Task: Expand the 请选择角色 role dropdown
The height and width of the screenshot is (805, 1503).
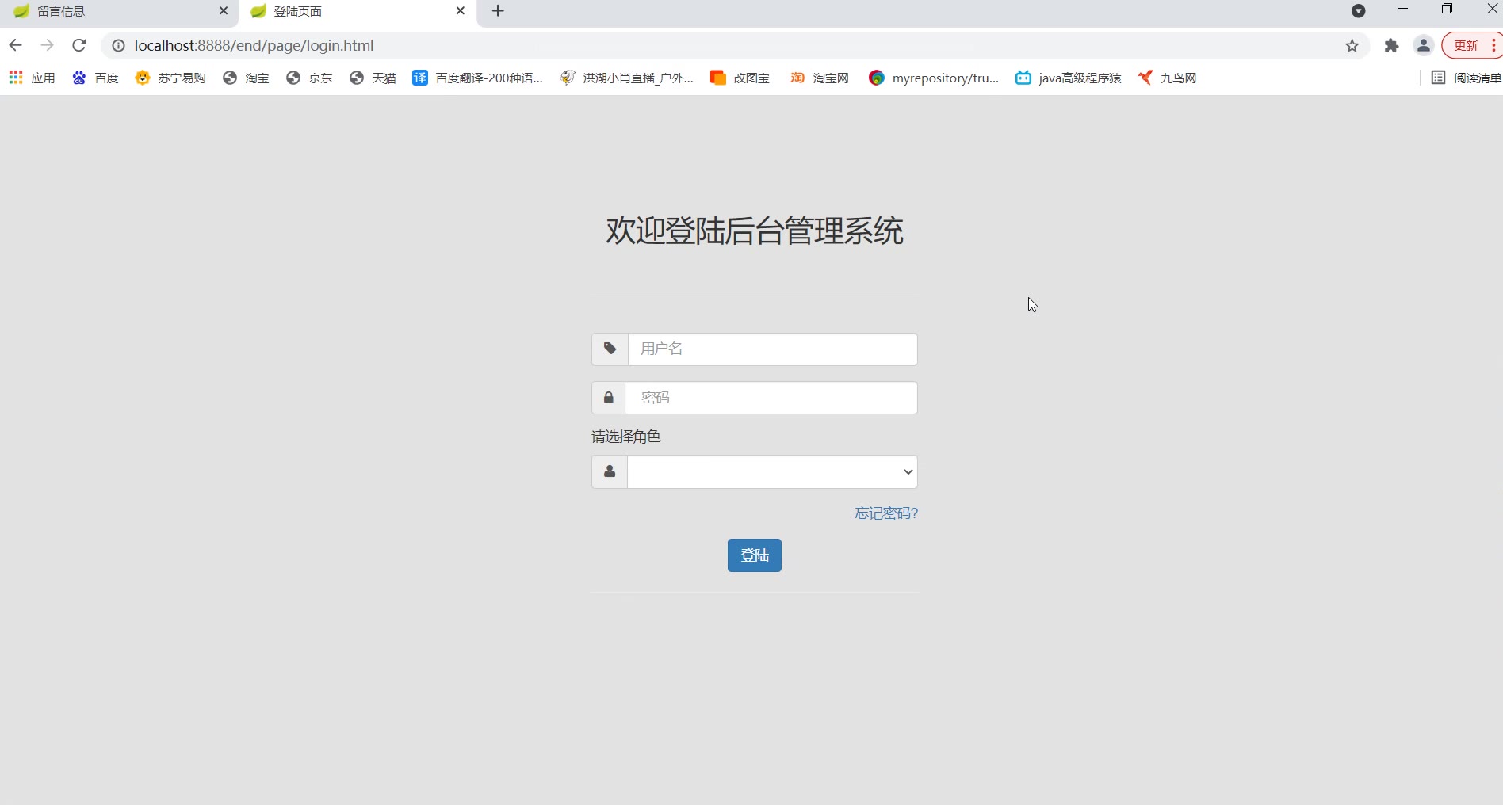Action: tap(773, 472)
